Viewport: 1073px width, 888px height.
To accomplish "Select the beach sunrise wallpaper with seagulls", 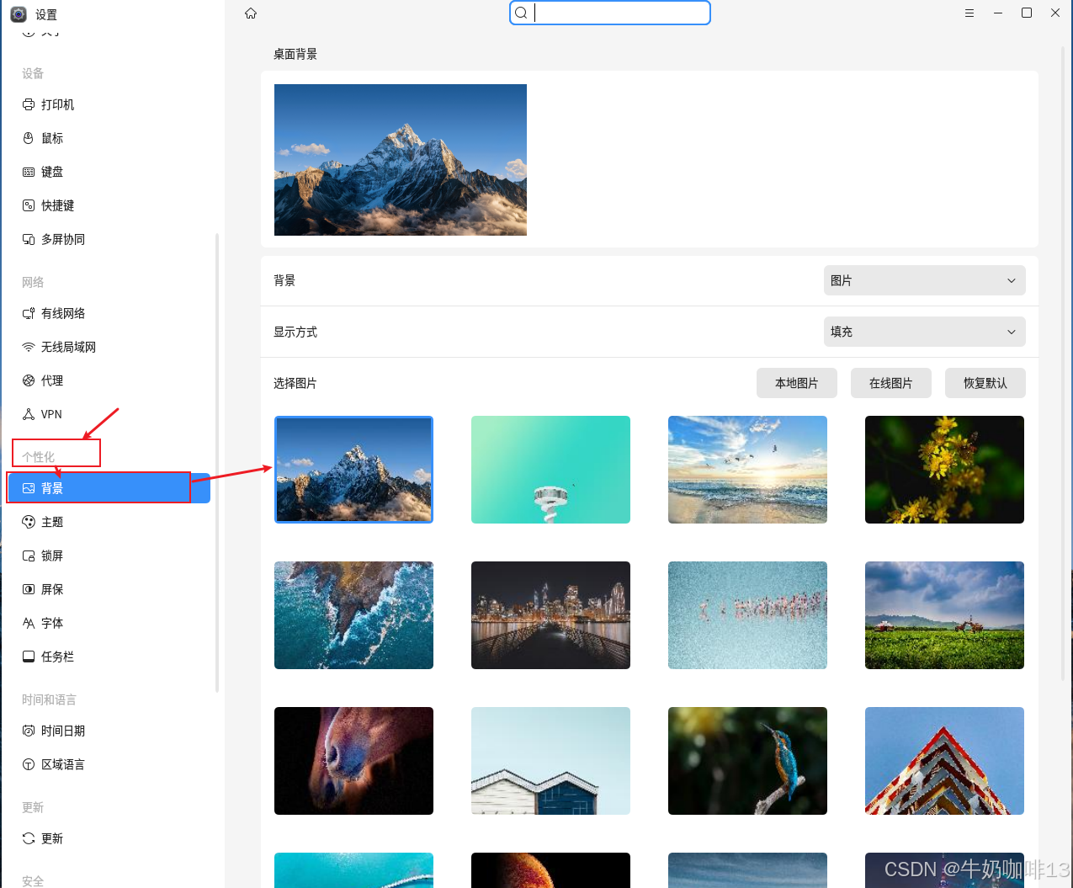I will (x=747, y=470).
